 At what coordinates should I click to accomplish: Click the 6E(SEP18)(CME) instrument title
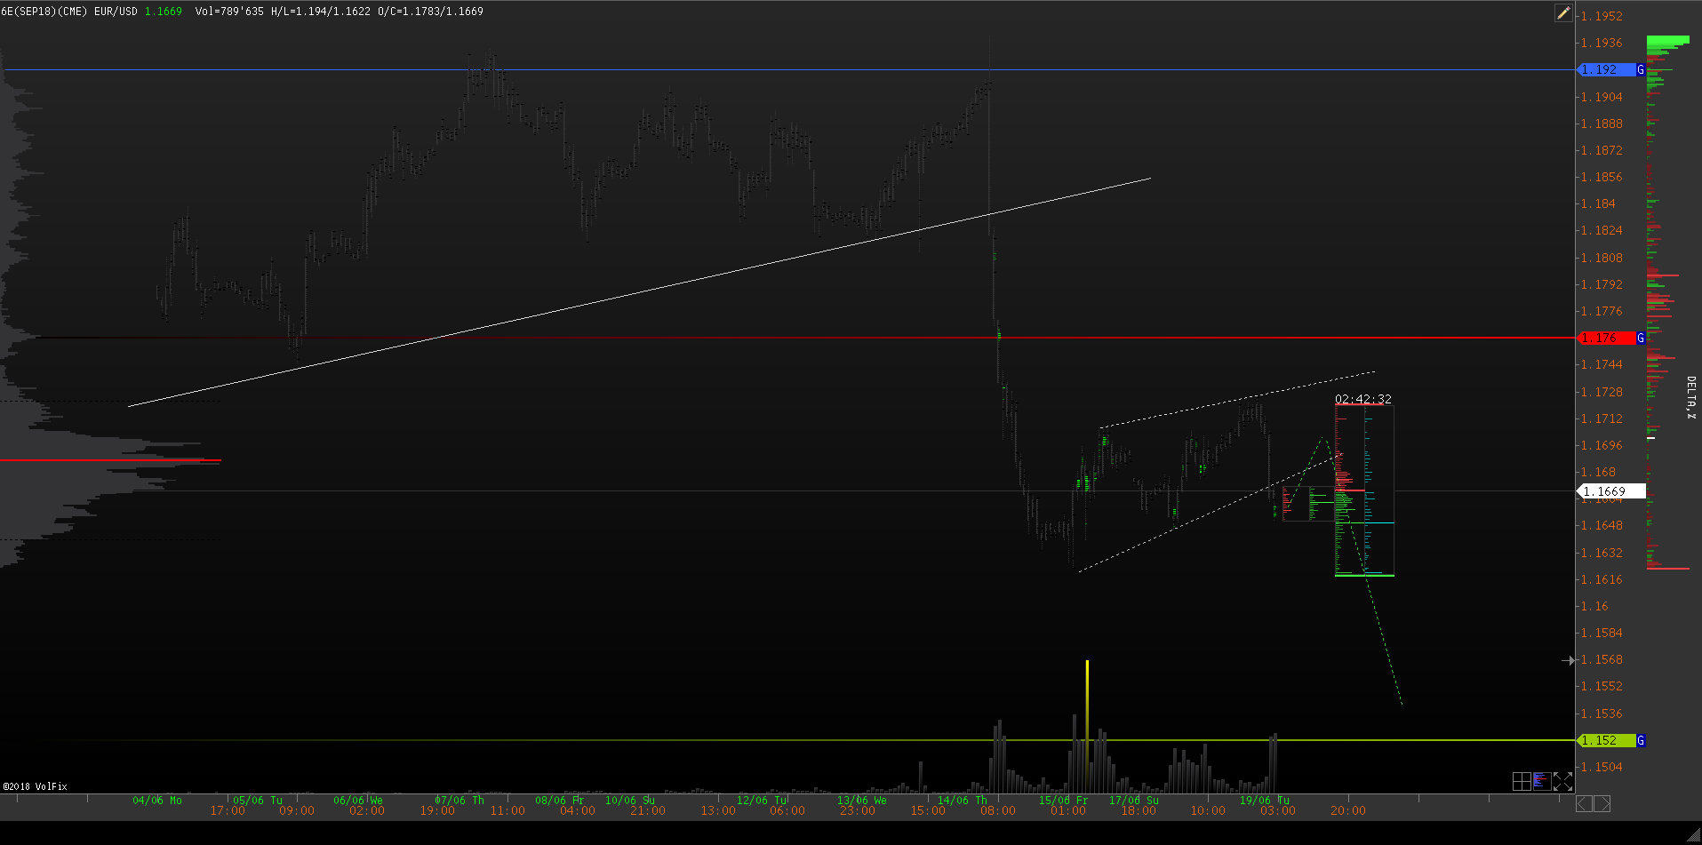point(44,12)
